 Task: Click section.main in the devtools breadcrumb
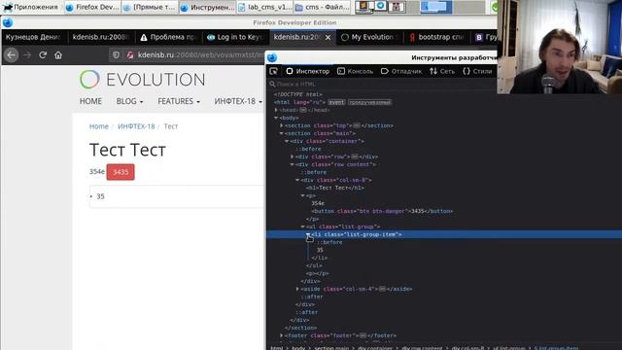(332, 348)
